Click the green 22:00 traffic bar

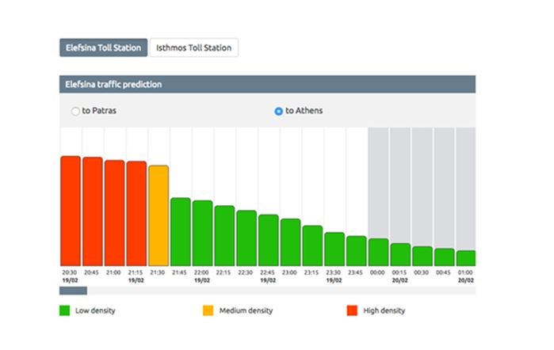pyautogui.click(x=202, y=233)
